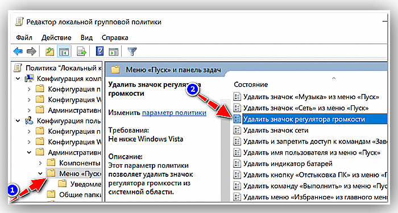Image resolution: width=398 pixels, height=213 pixels.
Task: Expand Конфигурация п folder under user configuration
Action: 29,131
